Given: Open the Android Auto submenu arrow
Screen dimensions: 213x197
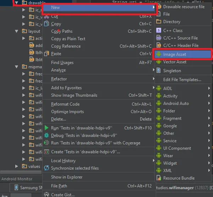Looking at the screenshot, I should (x=209, y=103).
